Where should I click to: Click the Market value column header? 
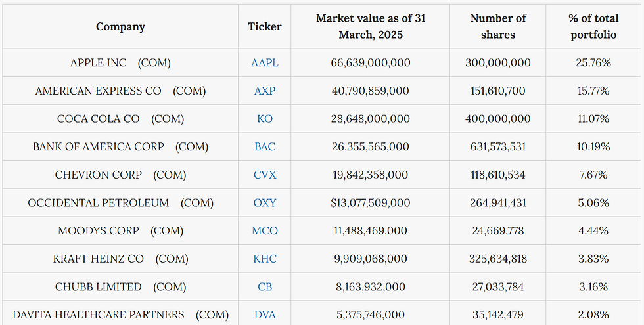tap(371, 27)
